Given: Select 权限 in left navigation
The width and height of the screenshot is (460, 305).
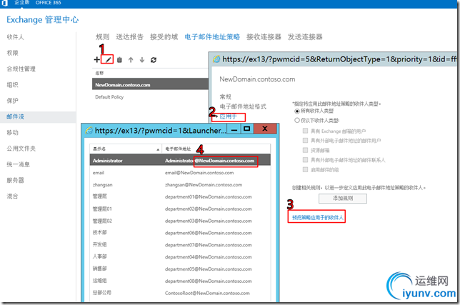Looking at the screenshot, I should (12, 53).
